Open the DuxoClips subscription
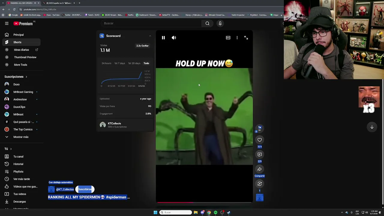Screen dimensions: 384x216 pos(21,107)
